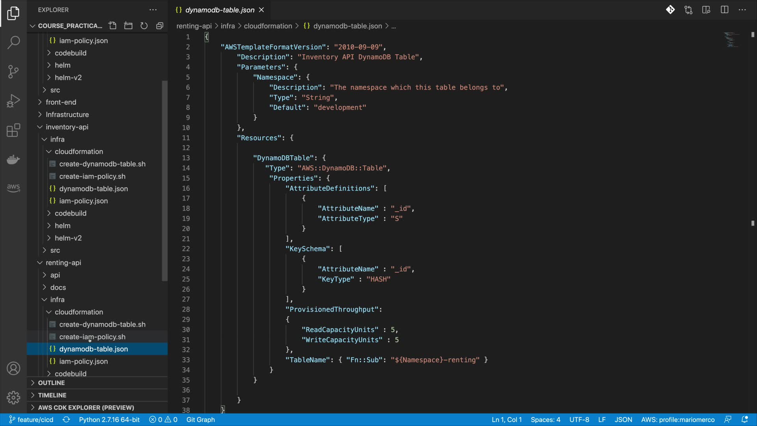The image size is (757, 426).
Task: Expand the OUTLINE section
Action: (51, 383)
